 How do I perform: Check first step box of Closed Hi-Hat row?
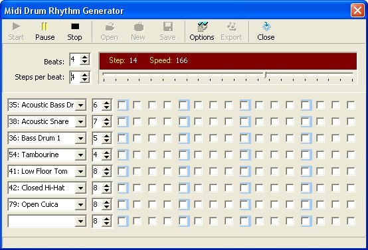coord(122,188)
